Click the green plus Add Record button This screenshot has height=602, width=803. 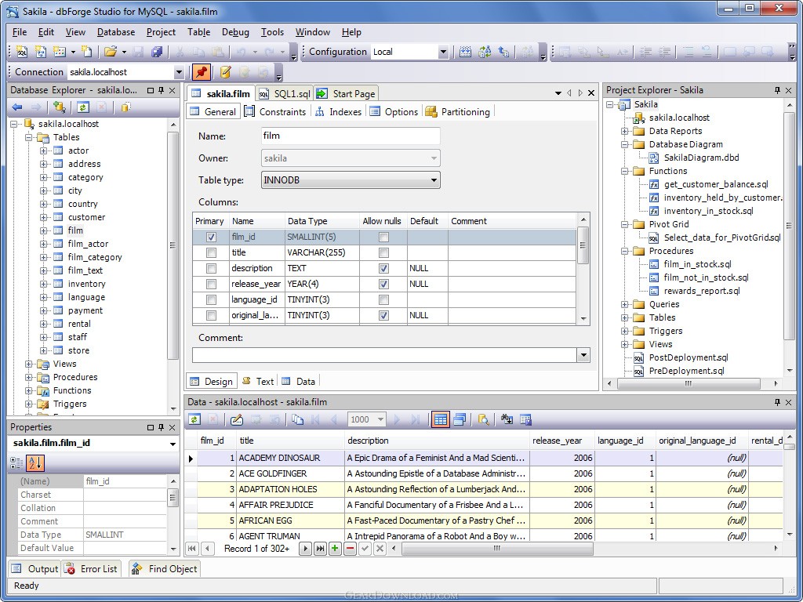335,549
